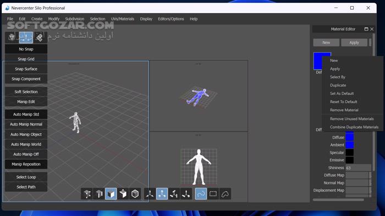Click the highlighted manipulator icon with spheres
385x216 pixels.
tap(162, 194)
